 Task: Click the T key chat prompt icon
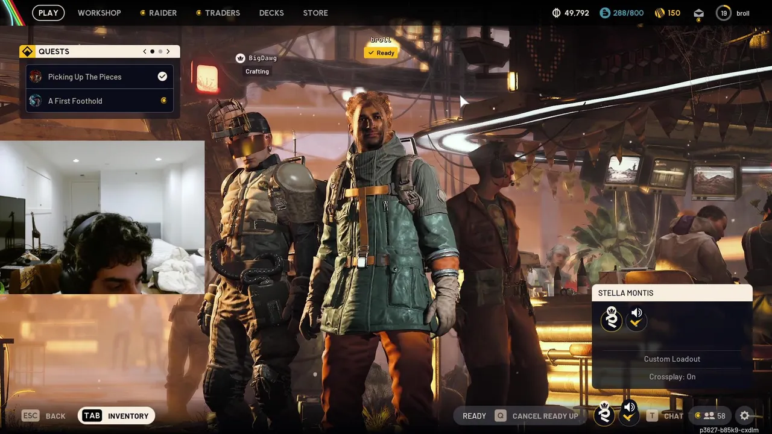652,416
